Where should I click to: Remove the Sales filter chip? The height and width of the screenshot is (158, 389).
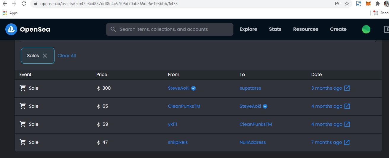click(45, 56)
